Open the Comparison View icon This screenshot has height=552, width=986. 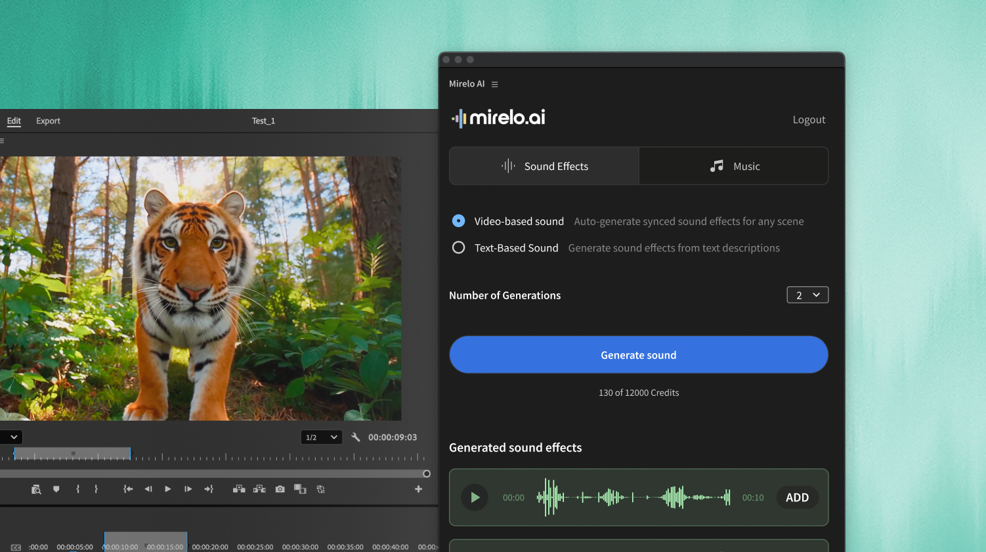pyautogui.click(x=300, y=488)
